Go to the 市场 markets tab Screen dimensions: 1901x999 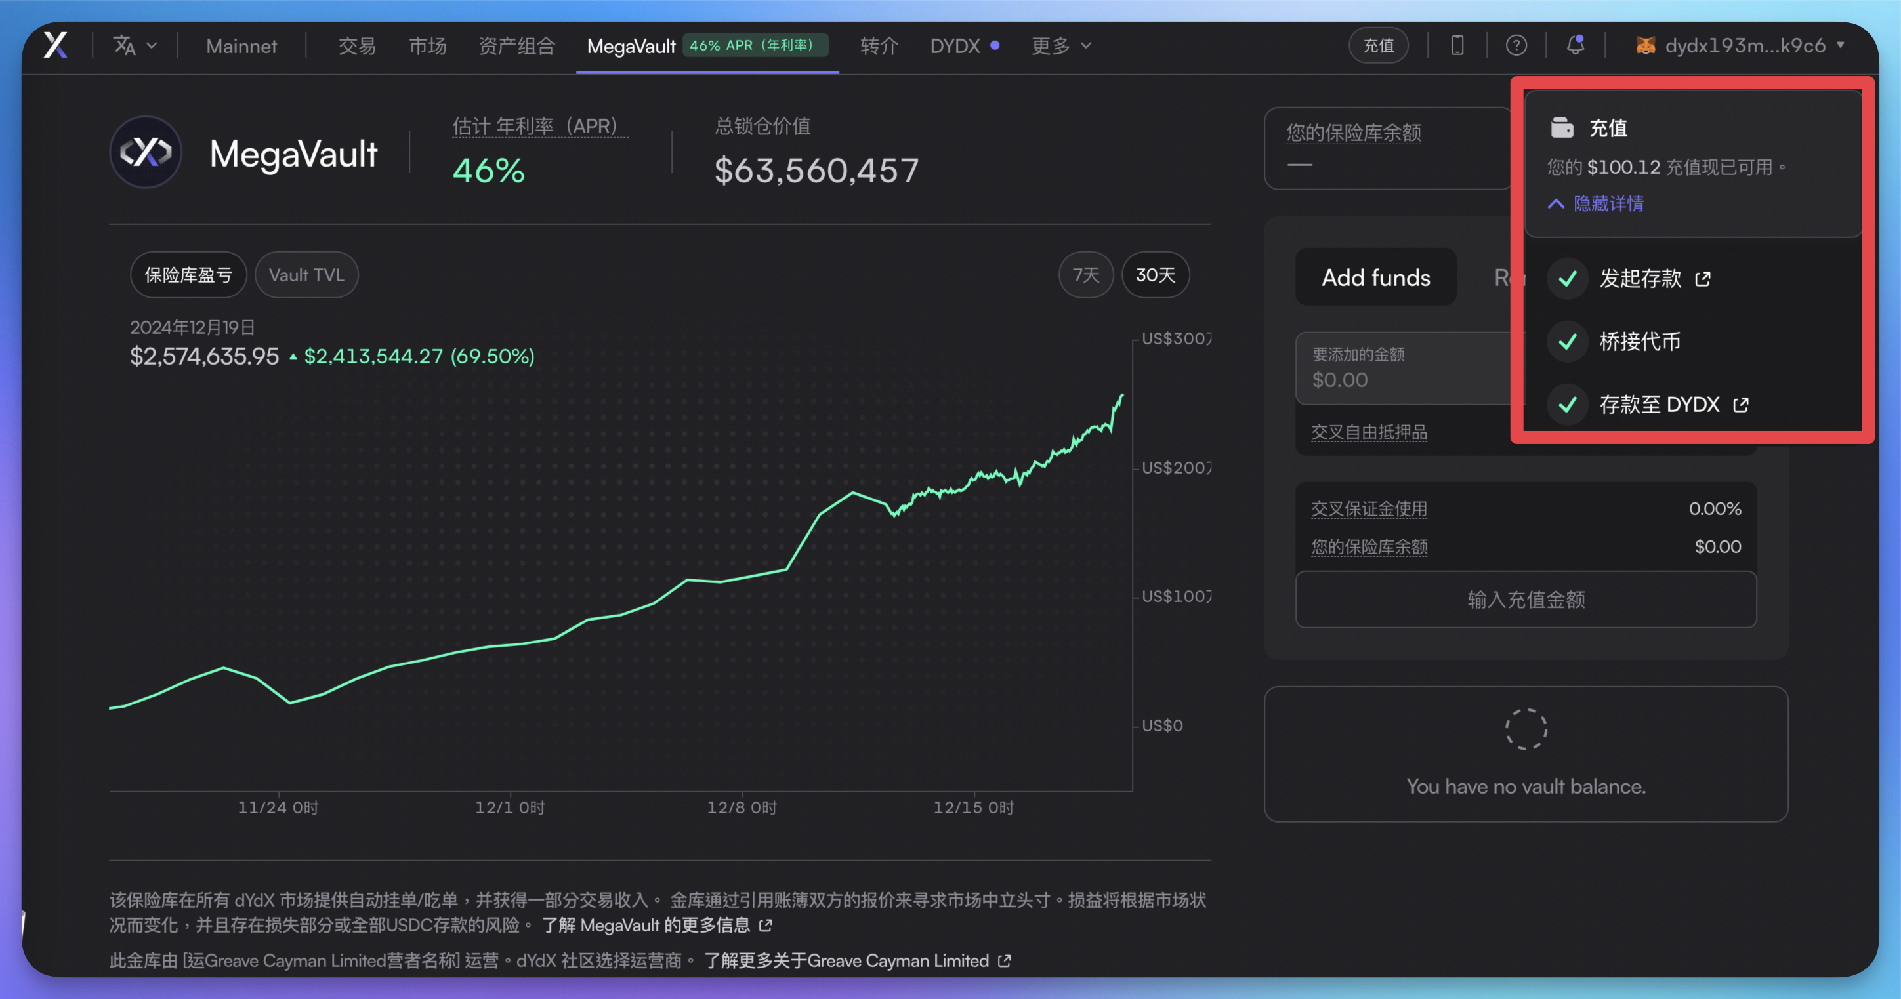tap(428, 46)
